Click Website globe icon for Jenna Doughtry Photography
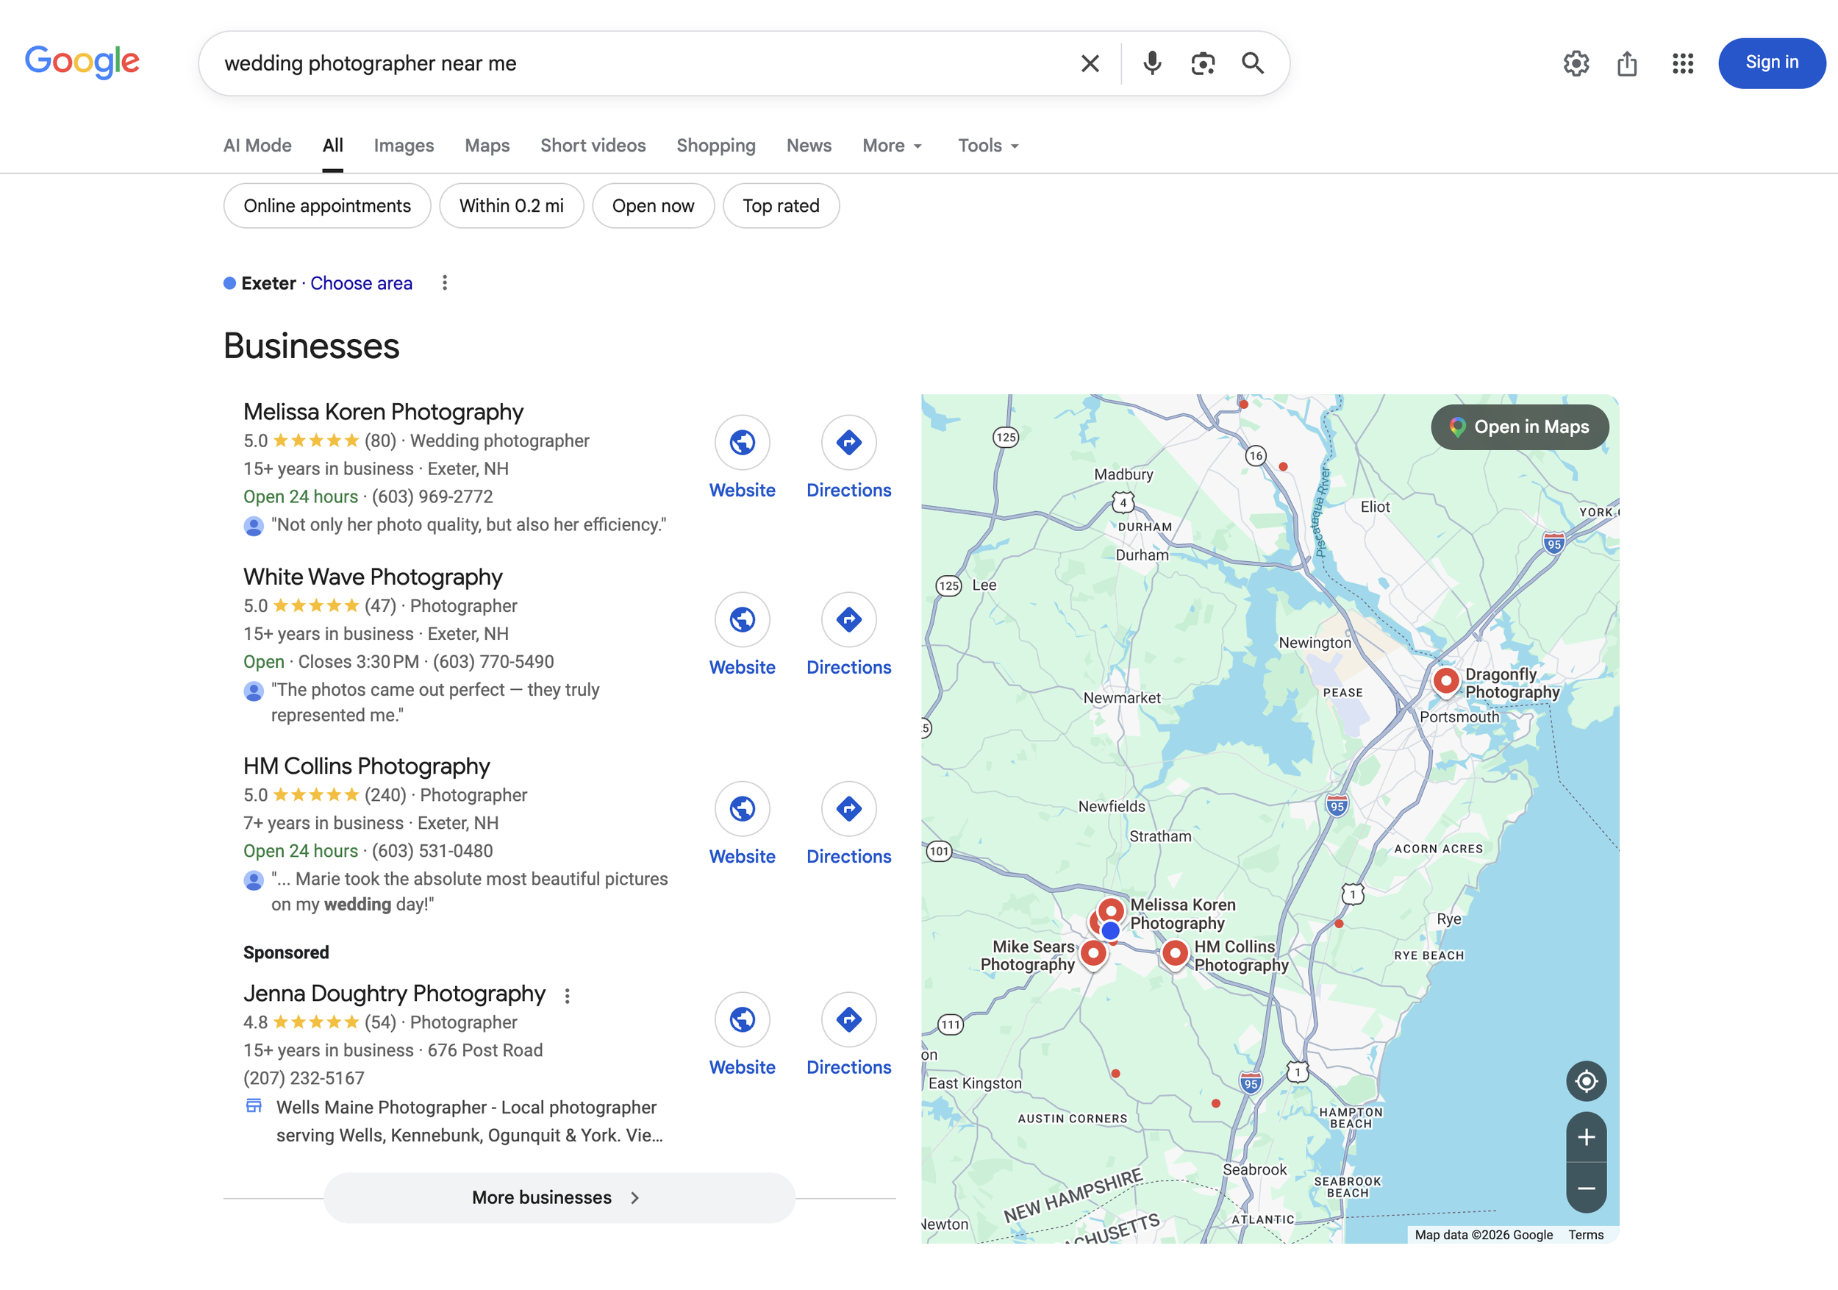Screen dimensions: 1838x1290 [x=742, y=1019]
